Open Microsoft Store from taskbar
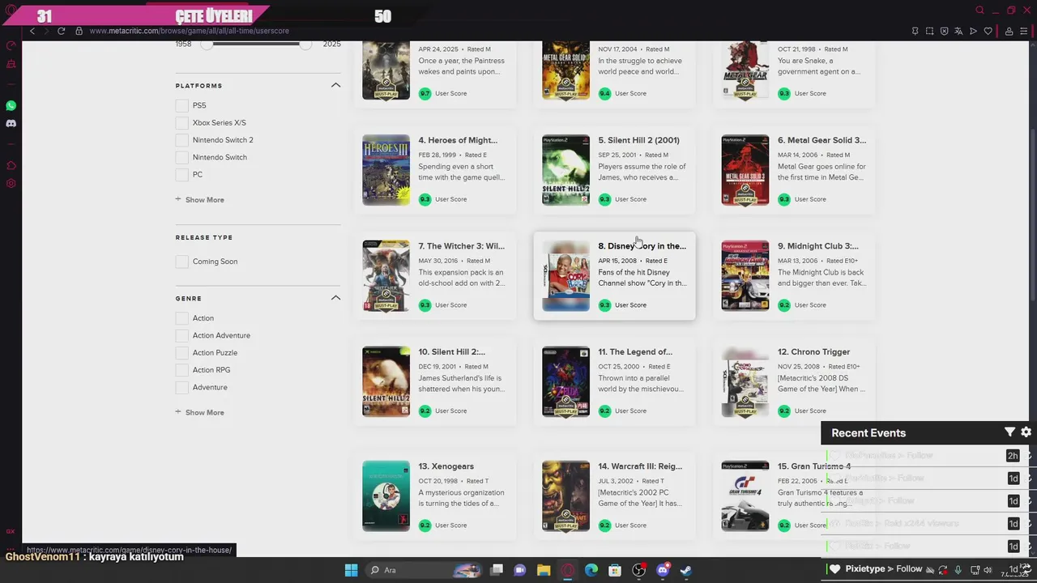This screenshot has width=1037, height=583. pyautogui.click(x=615, y=570)
